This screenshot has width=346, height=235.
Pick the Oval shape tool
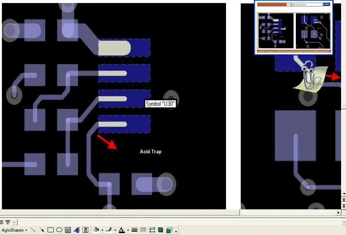point(59,230)
